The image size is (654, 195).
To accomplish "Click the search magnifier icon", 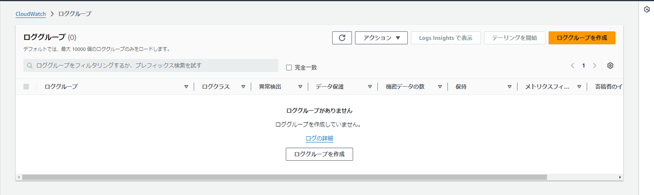I will 30,66.
